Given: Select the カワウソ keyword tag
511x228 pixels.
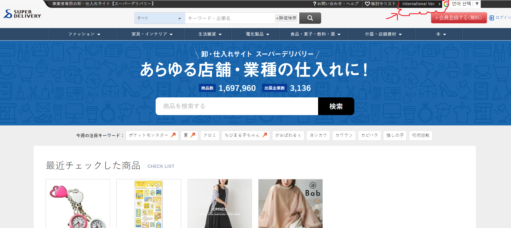Looking at the screenshot, I should [344, 135].
